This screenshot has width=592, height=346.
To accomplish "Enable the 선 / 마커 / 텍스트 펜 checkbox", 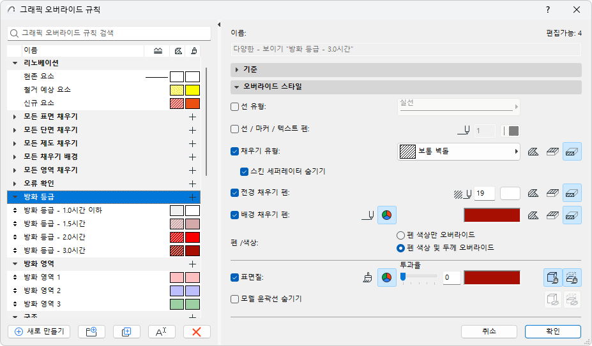I will tap(234, 129).
